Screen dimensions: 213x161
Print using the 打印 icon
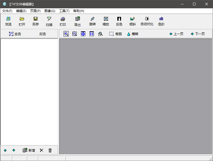tap(63, 21)
